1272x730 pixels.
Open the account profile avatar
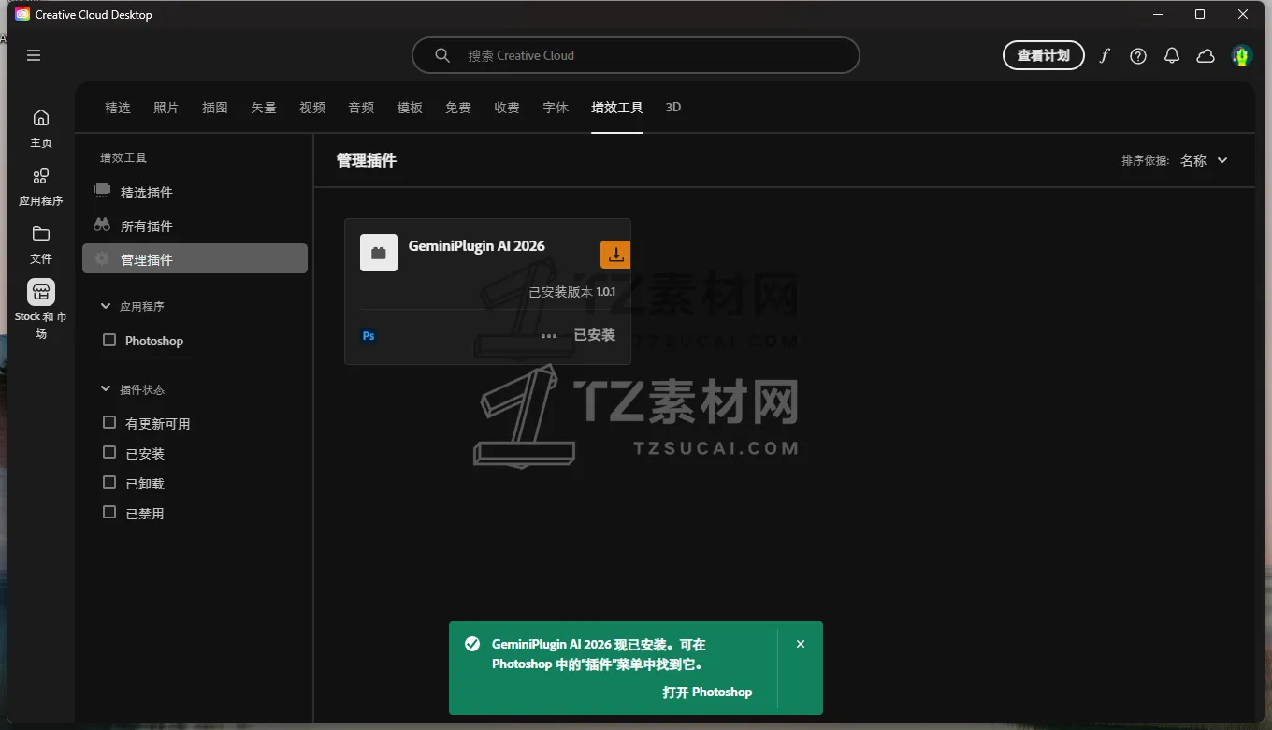click(x=1241, y=56)
